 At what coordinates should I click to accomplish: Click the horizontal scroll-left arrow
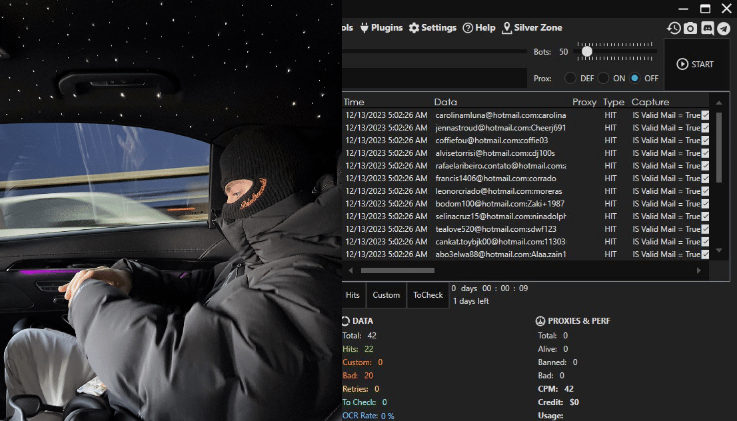350,270
